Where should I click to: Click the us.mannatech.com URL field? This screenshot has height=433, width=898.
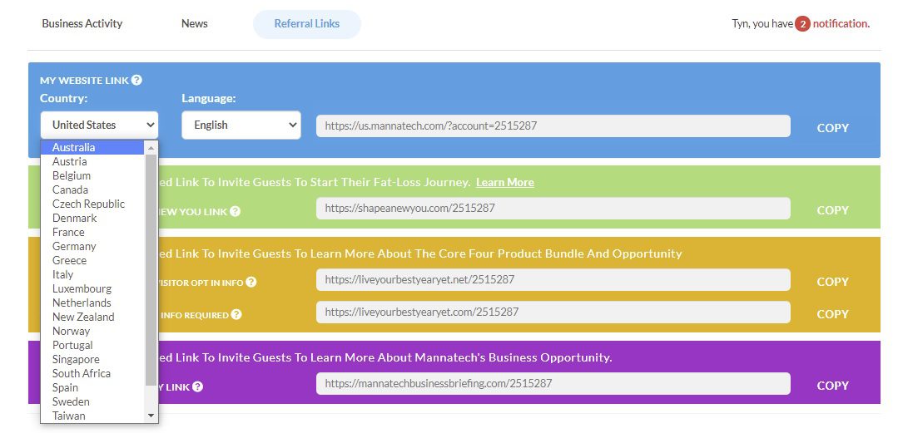click(x=553, y=125)
